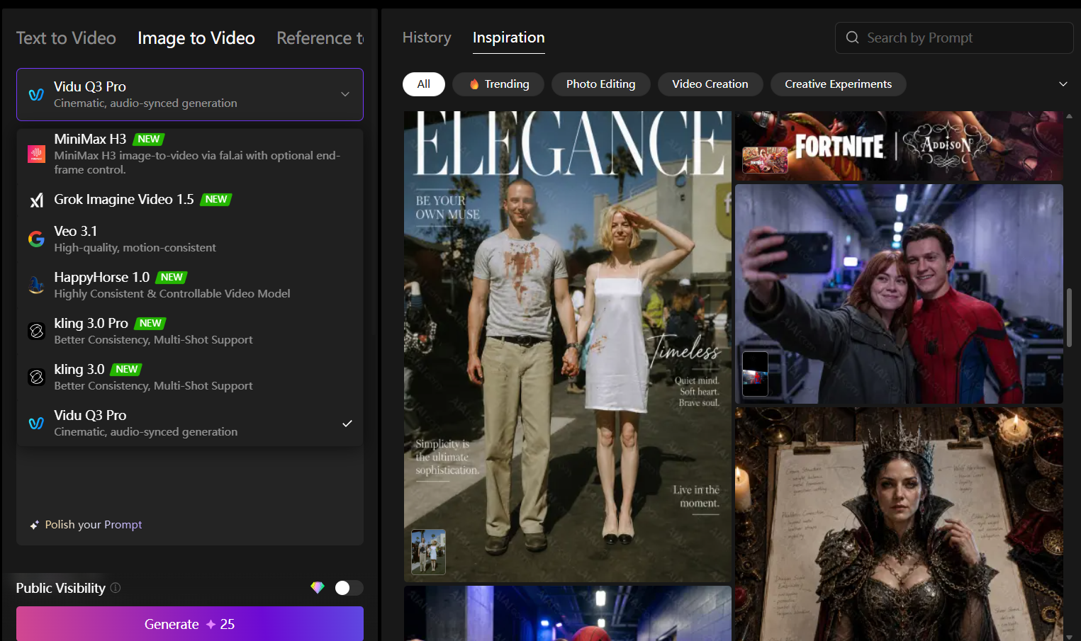This screenshot has height=641, width=1081.
Task: Open the Spider-Man selfie image
Action: [899, 294]
